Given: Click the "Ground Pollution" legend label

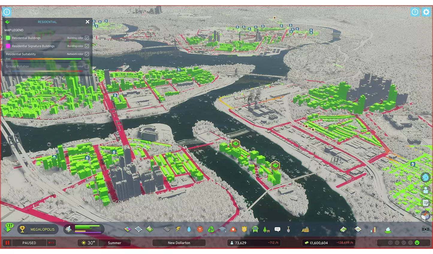Looking at the screenshot, I should [17, 66].
